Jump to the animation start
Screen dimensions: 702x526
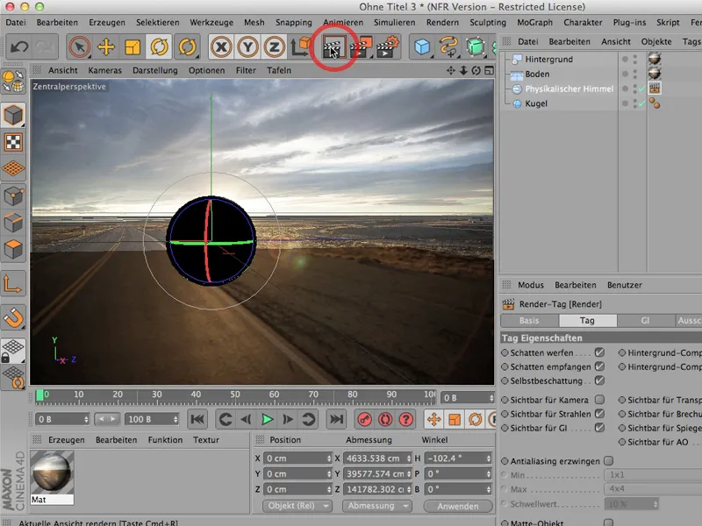point(197,420)
